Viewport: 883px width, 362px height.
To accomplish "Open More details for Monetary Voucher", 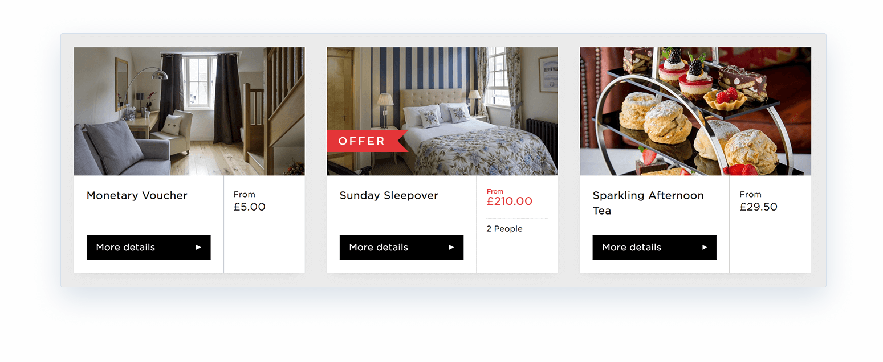I will (148, 247).
